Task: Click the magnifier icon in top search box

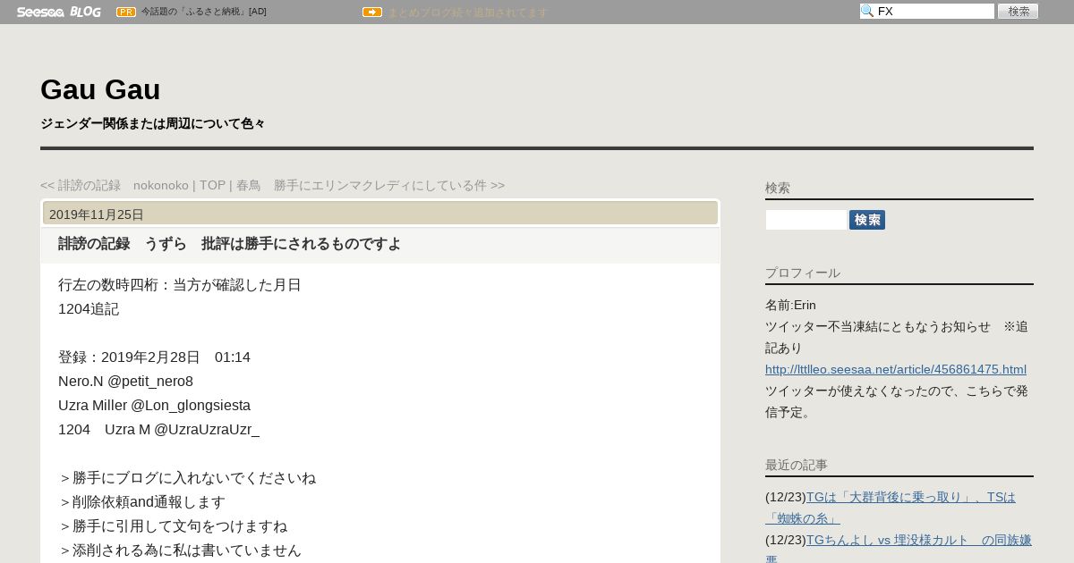Action: (867, 12)
